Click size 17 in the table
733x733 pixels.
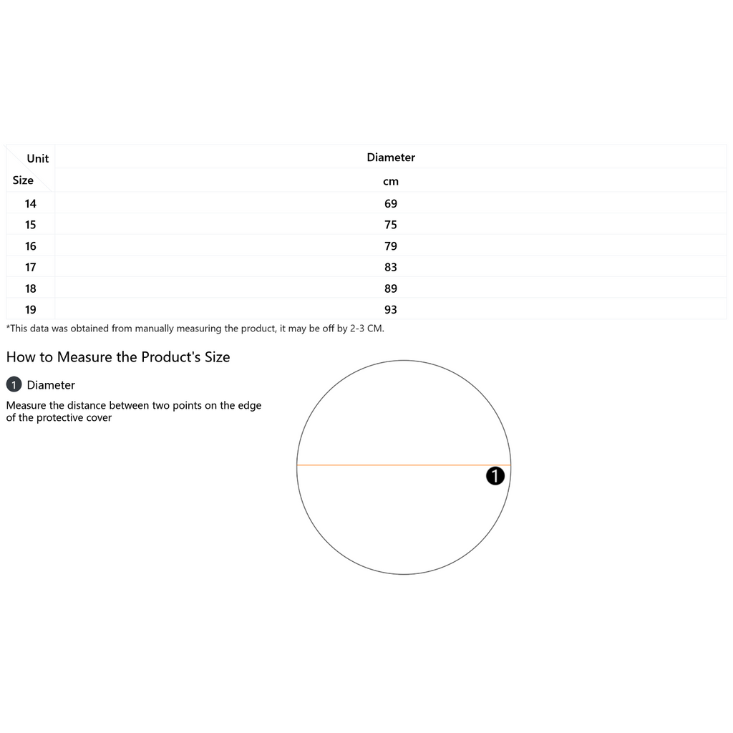[30, 267]
